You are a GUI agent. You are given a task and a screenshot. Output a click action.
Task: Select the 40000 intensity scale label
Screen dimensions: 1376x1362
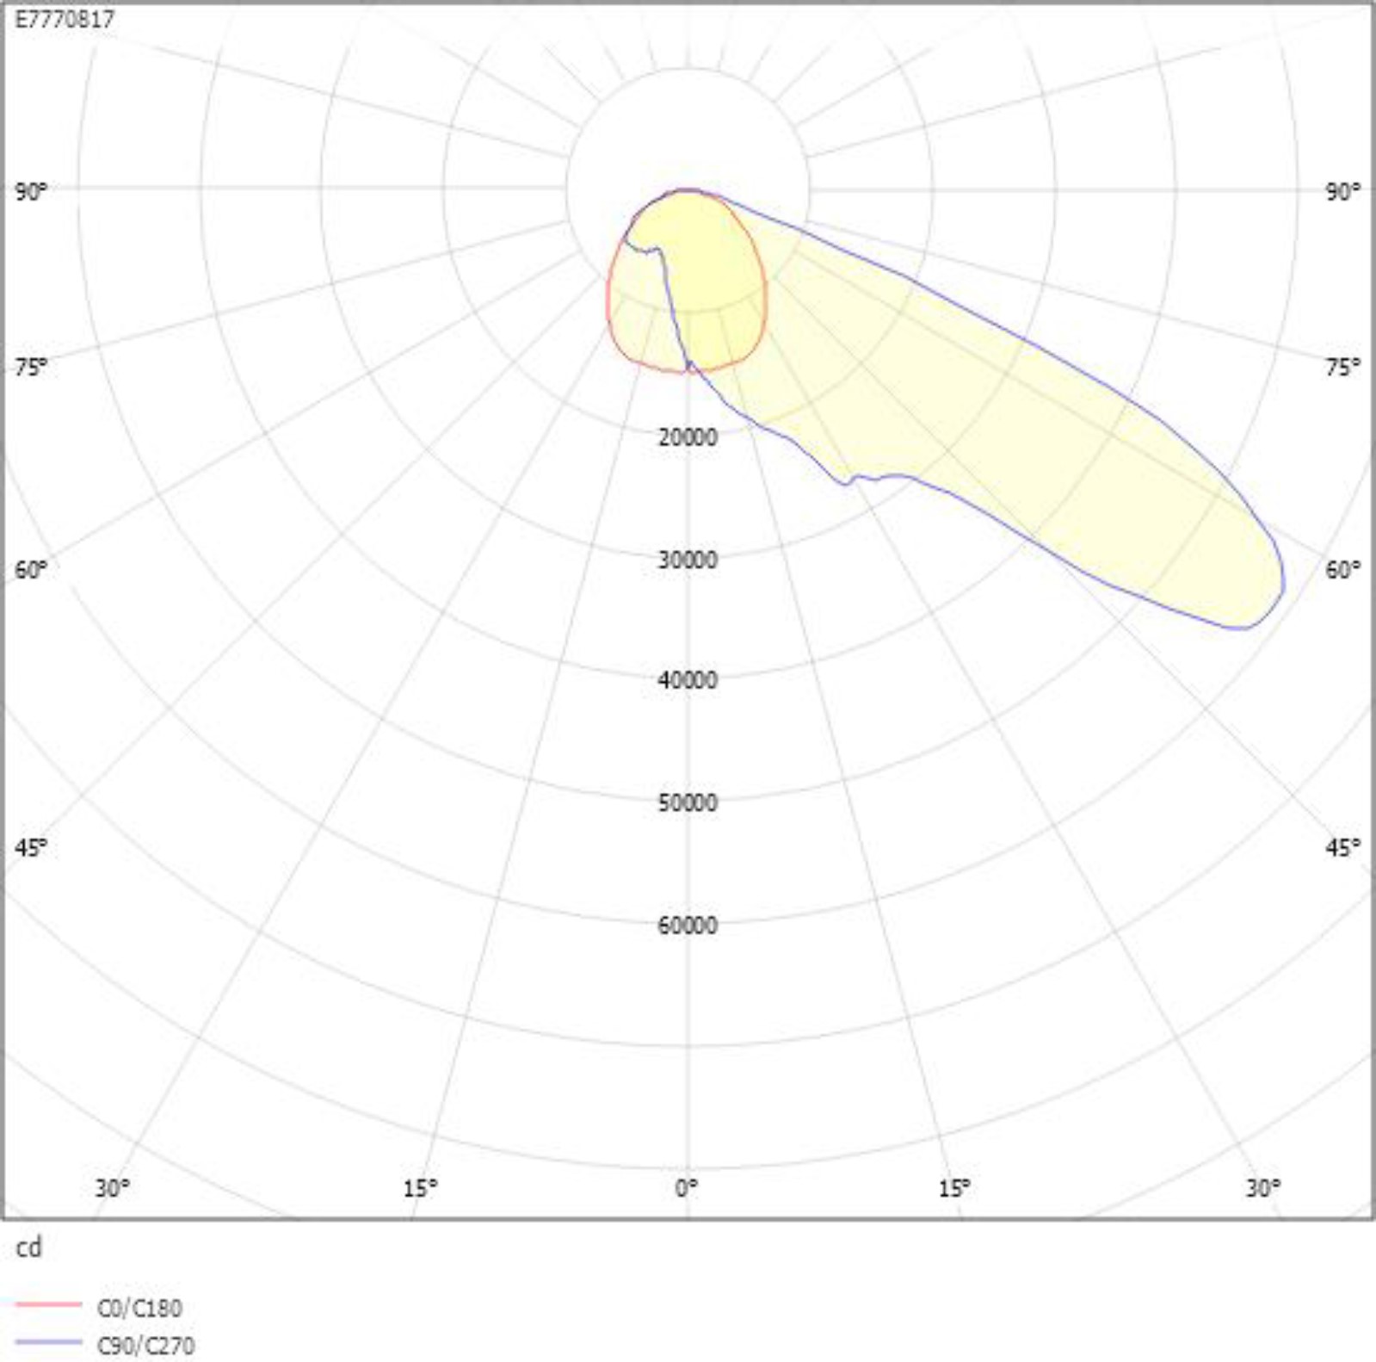(688, 680)
